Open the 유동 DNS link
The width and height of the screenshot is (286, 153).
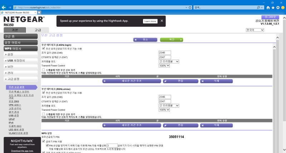tap(14, 101)
